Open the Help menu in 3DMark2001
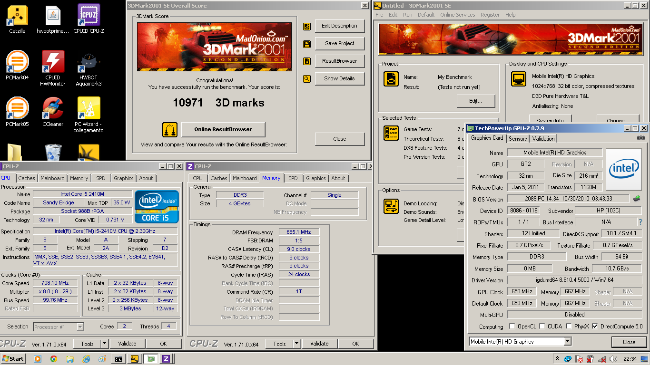The image size is (650, 365). coord(510,15)
